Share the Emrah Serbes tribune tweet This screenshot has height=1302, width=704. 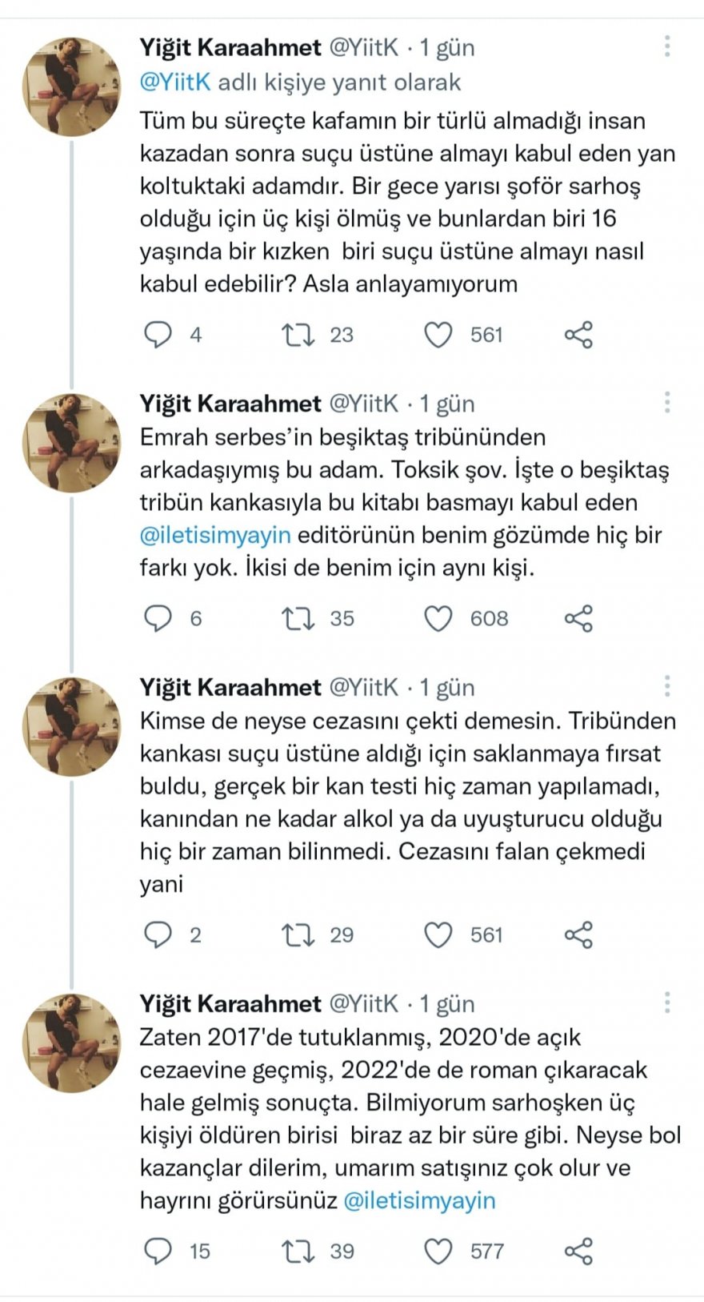click(x=578, y=618)
